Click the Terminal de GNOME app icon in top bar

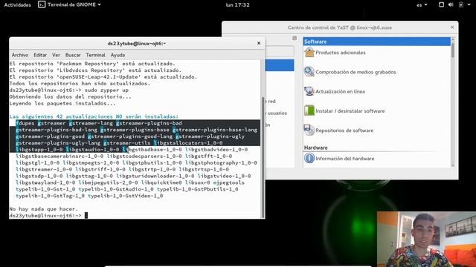tap(42, 4)
